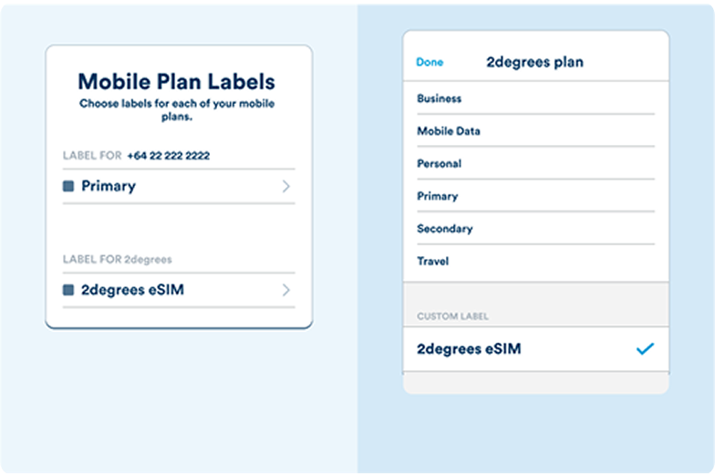Viewport: 715px width, 476px height.
Task: Open the Primary label row chevron
Action: point(285,187)
